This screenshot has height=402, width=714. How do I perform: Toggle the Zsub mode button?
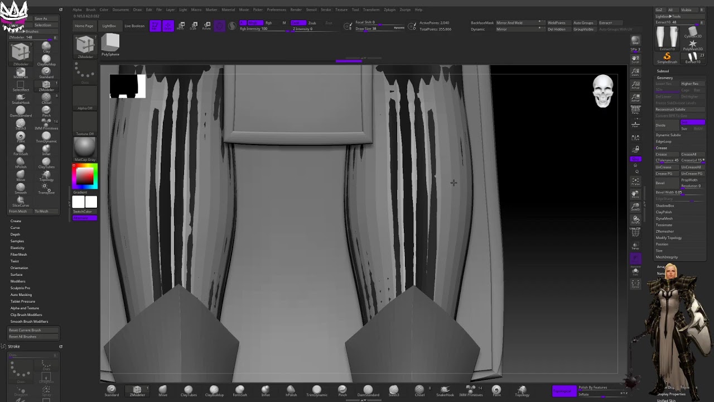pyautogui.click(x=312, y=23)
